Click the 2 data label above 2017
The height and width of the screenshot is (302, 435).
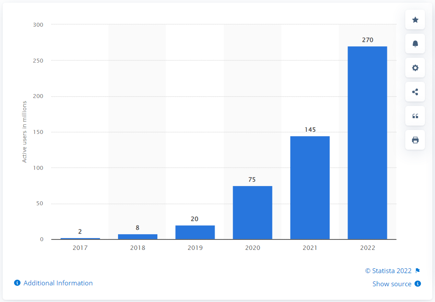tap(80, 232)
